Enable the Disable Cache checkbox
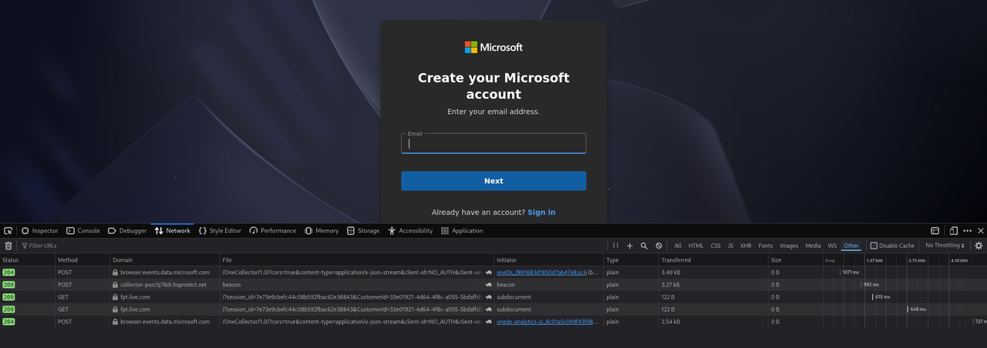 (874, 246)
